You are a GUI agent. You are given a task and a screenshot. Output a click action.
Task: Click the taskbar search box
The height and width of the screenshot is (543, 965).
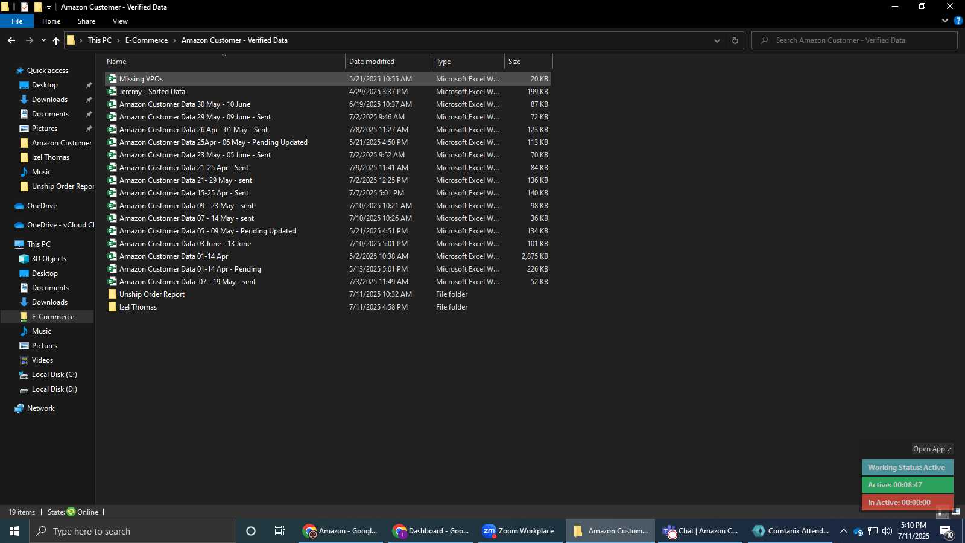coord(133,531)
